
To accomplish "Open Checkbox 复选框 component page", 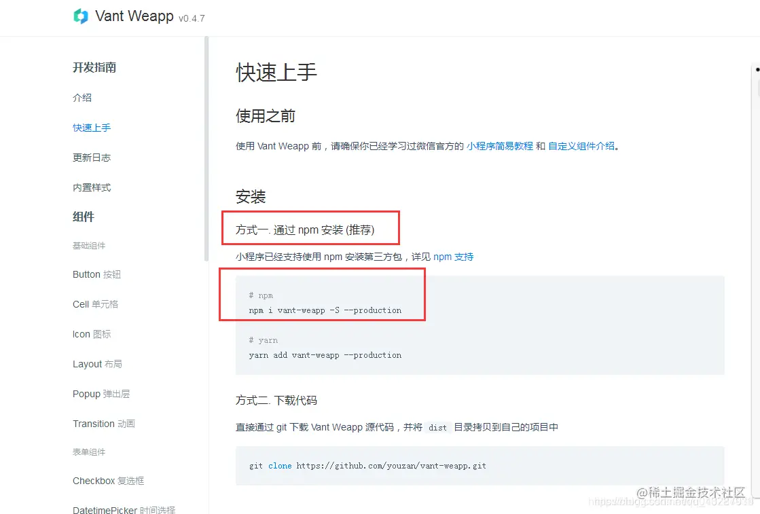I will pyautogui.click(x=109, y=481).
